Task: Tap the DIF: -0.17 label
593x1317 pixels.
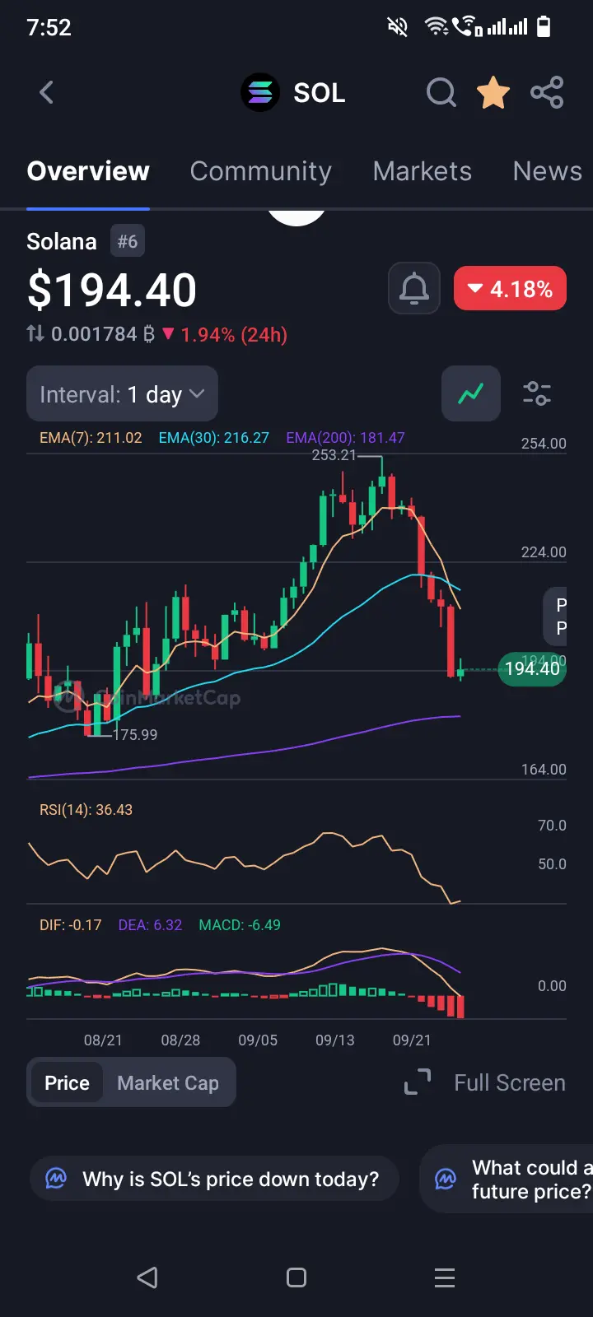Action: click(x=70, y=925)
